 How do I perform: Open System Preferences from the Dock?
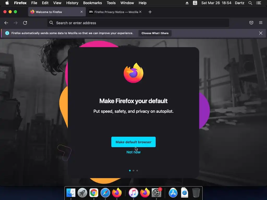pos(156,193)
